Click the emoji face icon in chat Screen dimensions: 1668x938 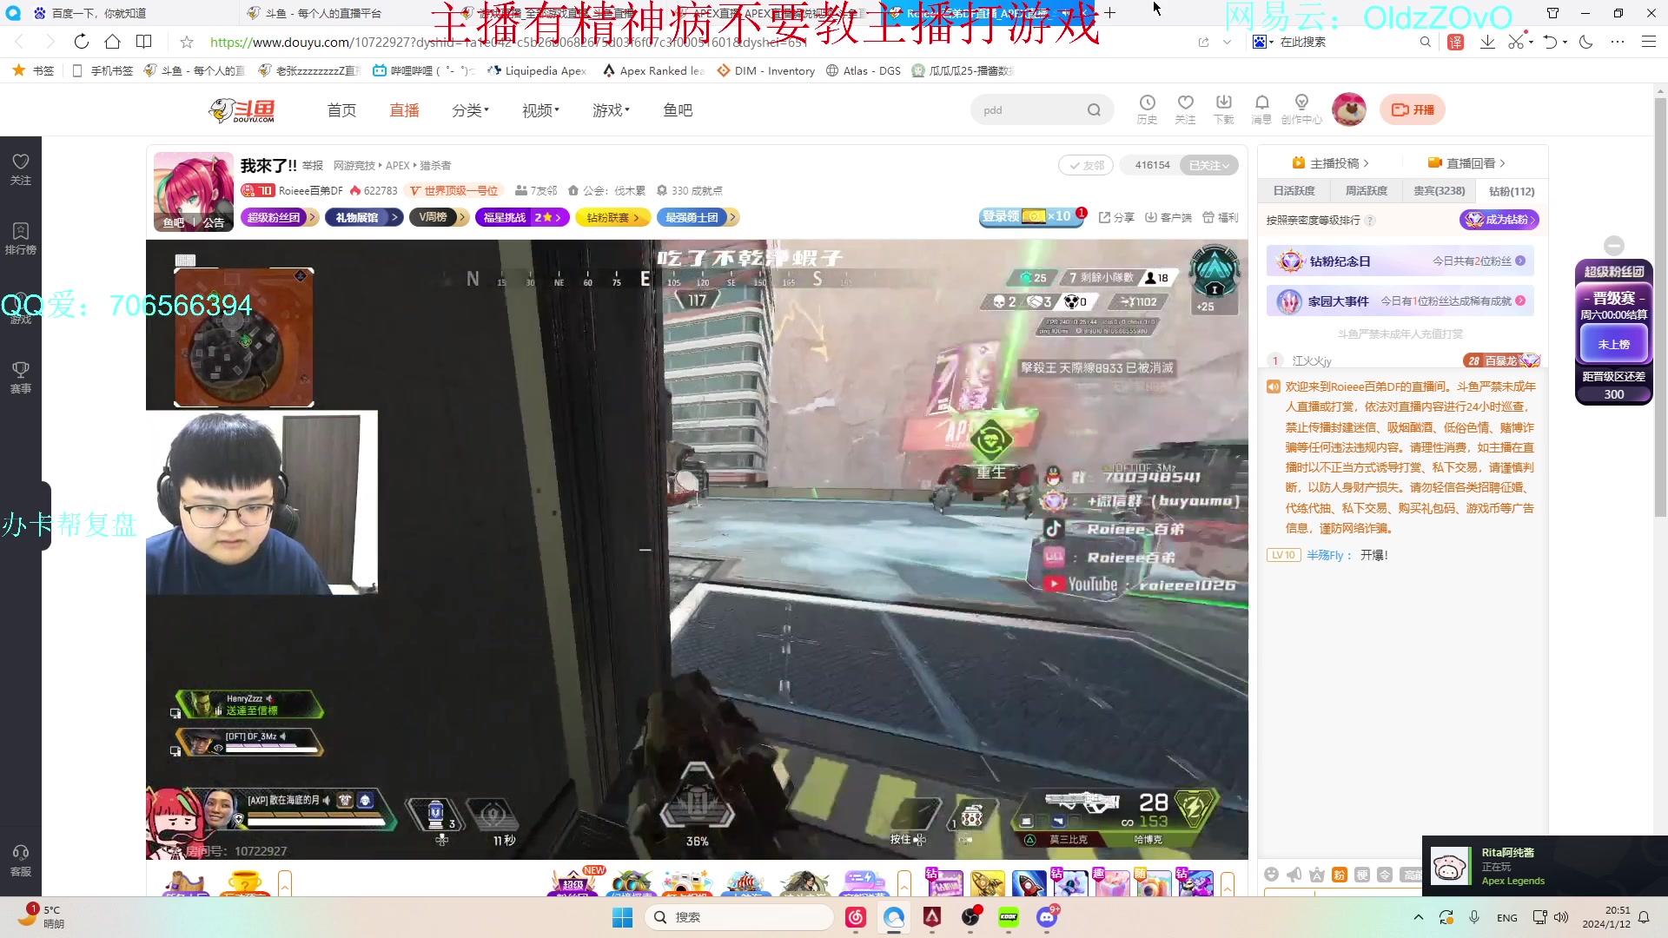[x=1272, y=875]
